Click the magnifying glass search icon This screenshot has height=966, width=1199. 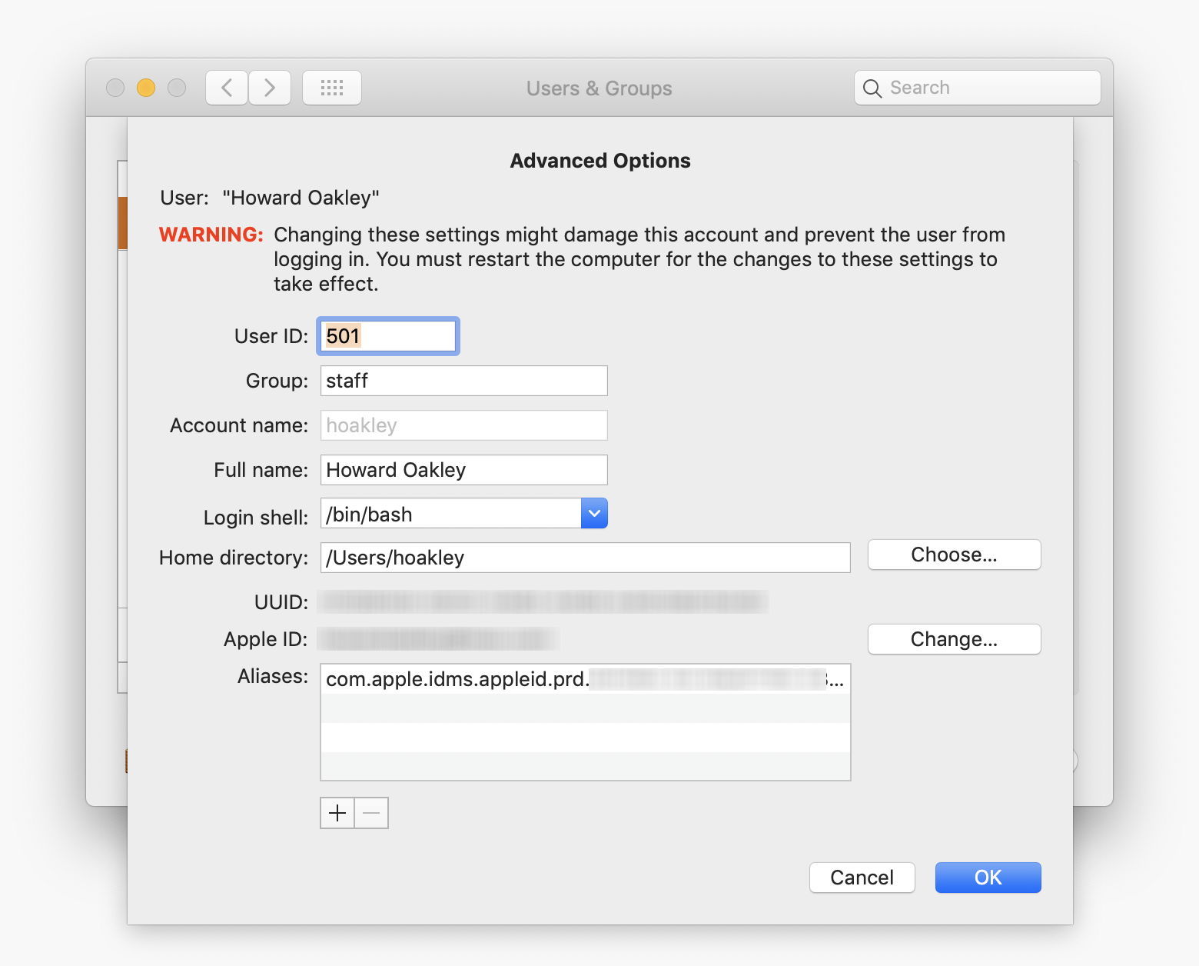[x=872, y=88]
